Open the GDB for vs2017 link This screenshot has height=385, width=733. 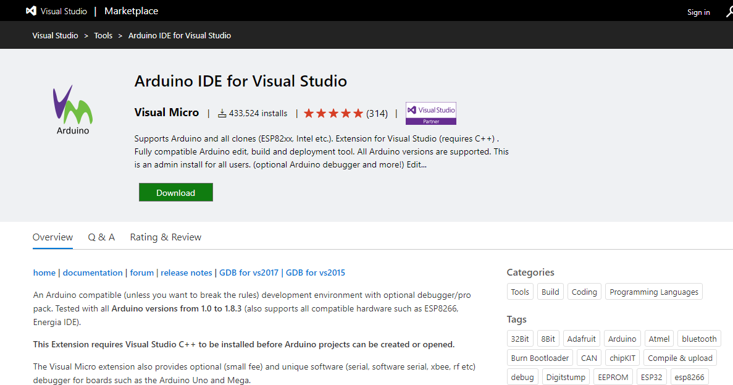coord(249,273)
